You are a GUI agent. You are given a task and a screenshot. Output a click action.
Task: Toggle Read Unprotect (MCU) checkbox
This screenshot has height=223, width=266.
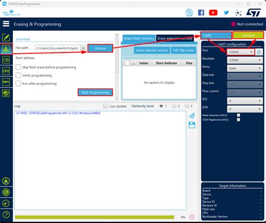click(x=239, y=115)
